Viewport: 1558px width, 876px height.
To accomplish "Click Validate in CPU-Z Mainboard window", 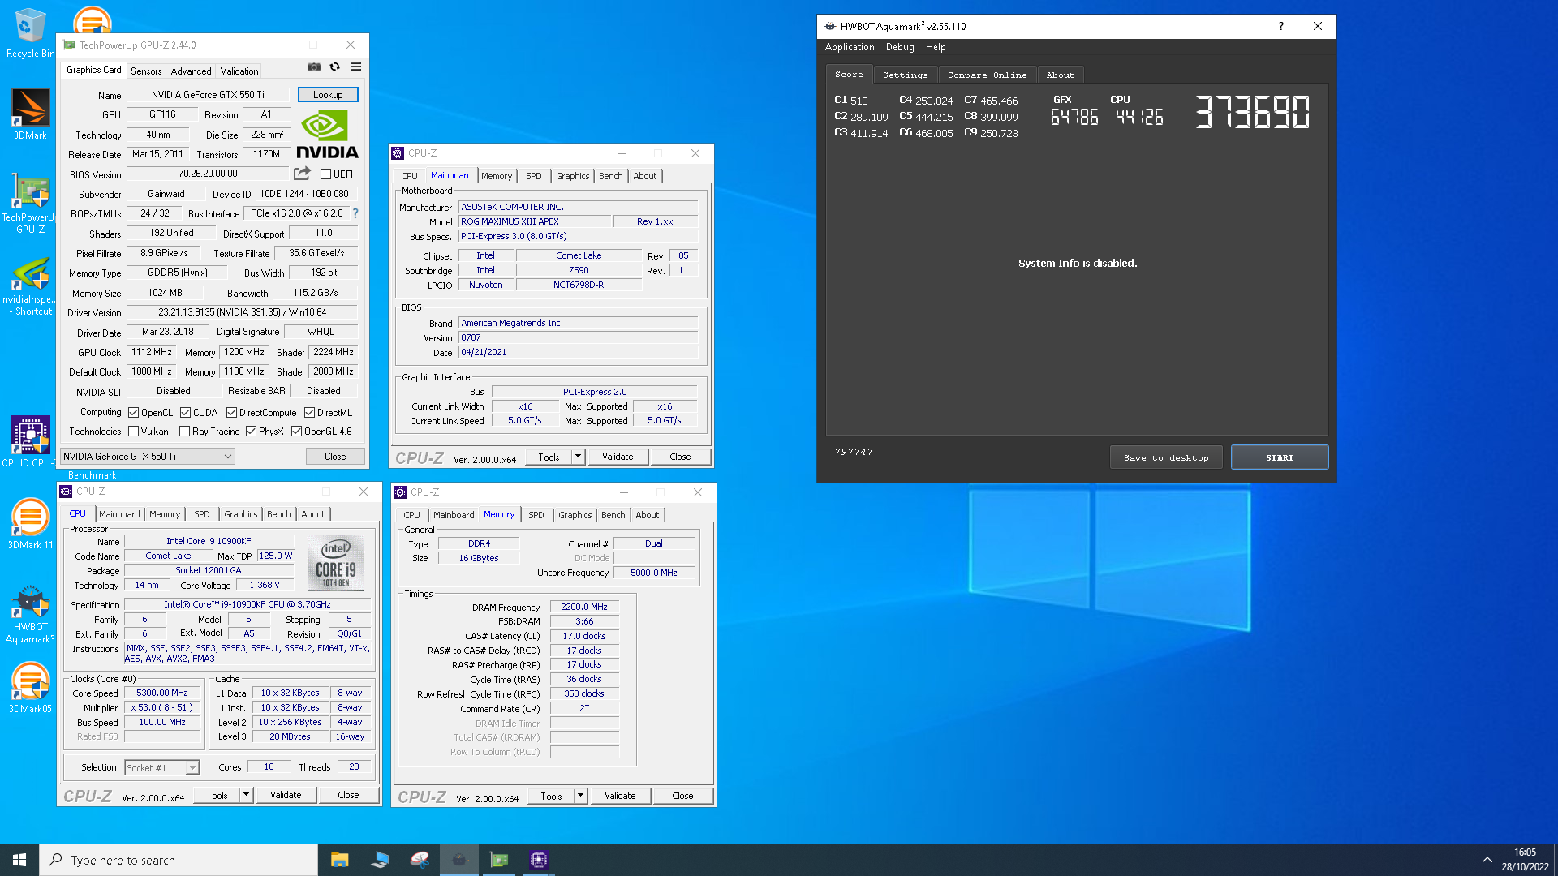I will 618,457.
